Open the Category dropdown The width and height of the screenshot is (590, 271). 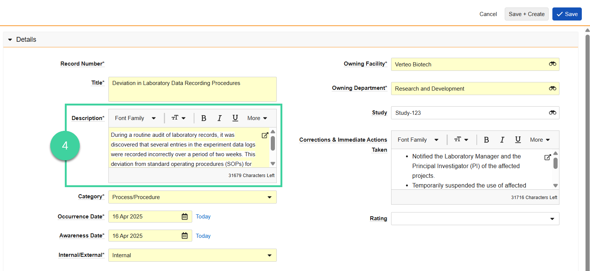(193, 197)
